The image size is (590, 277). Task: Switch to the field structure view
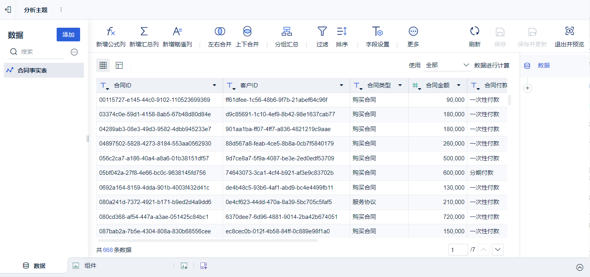(x=119, y=66)
